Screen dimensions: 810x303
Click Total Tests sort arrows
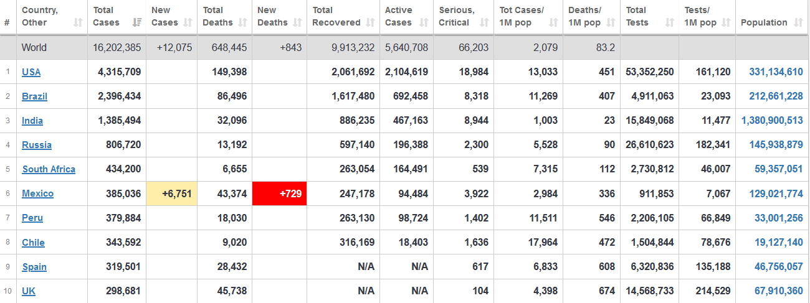coord(670,22)
